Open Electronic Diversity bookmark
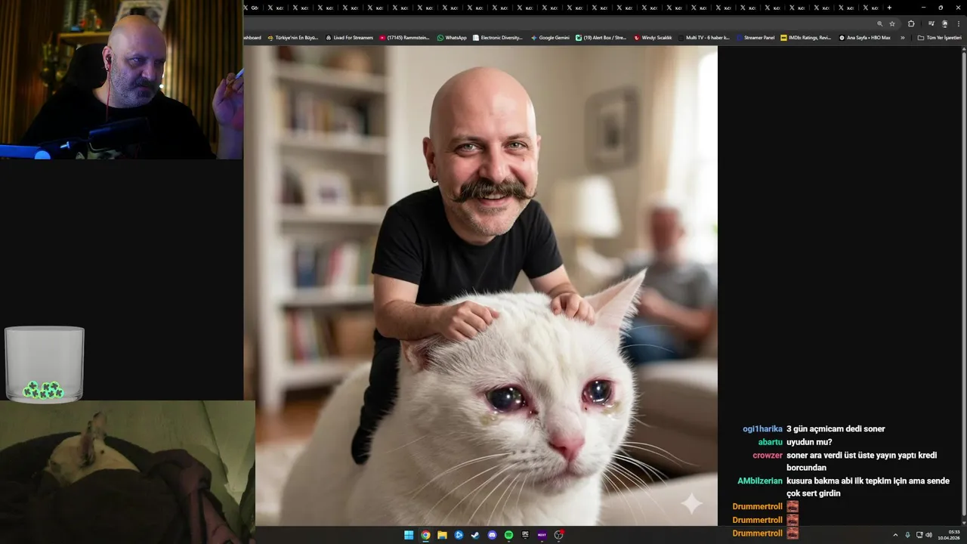Image resolution: width=967 pixels, height=544 pixels. click(x=498, y=37)
